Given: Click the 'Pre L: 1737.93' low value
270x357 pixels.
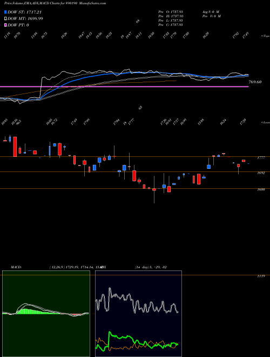Looking at the screenshot, I should pyautogui.click(x=171, y=21).
